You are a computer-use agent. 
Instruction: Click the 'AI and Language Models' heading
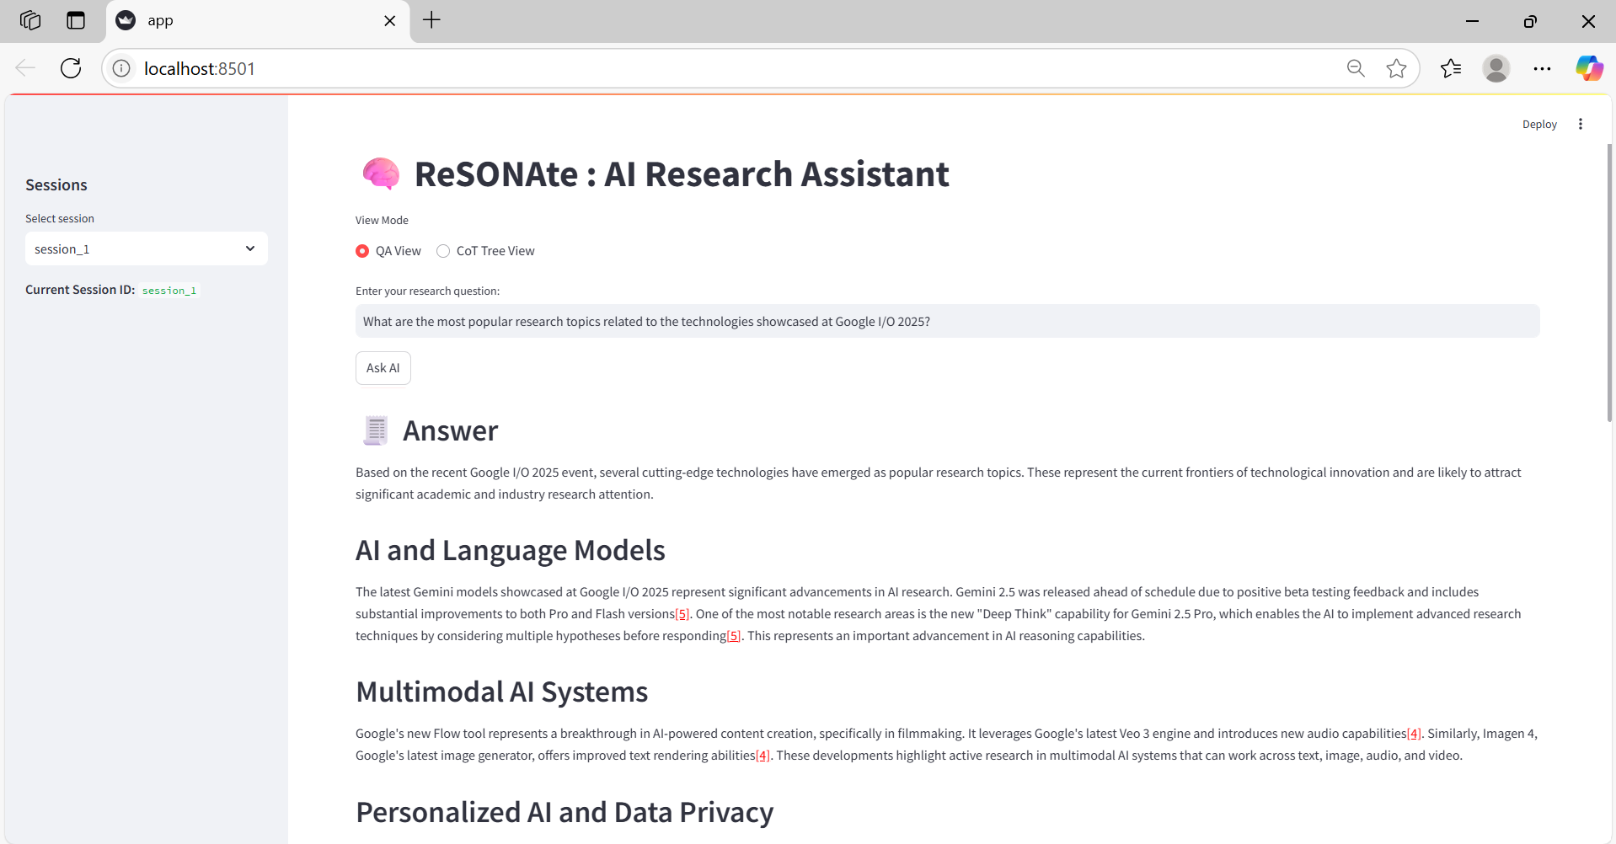point(511,550)
